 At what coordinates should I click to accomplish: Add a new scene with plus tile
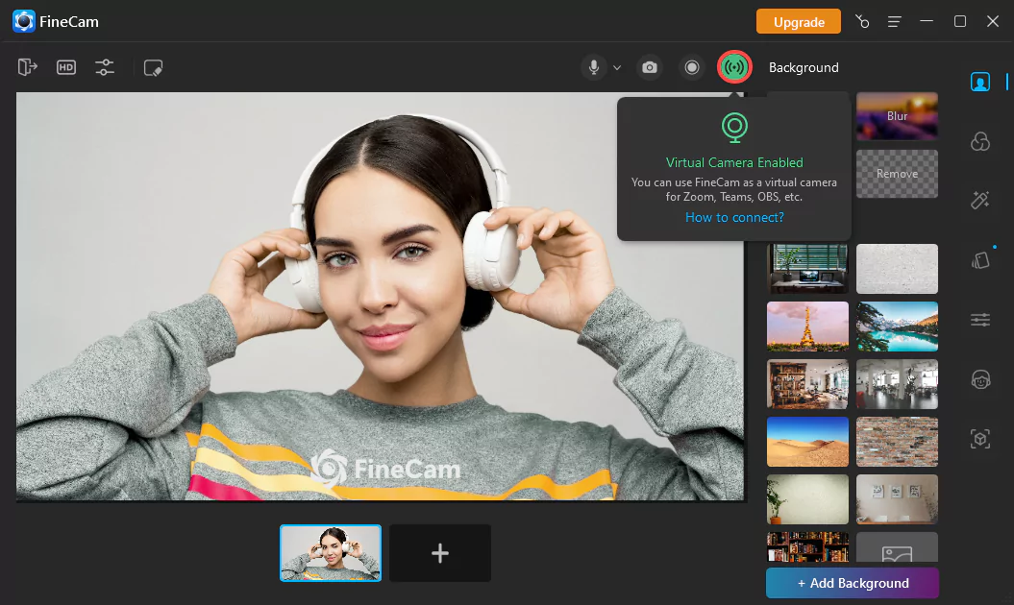pyautogui.click(x=440, y=553)
